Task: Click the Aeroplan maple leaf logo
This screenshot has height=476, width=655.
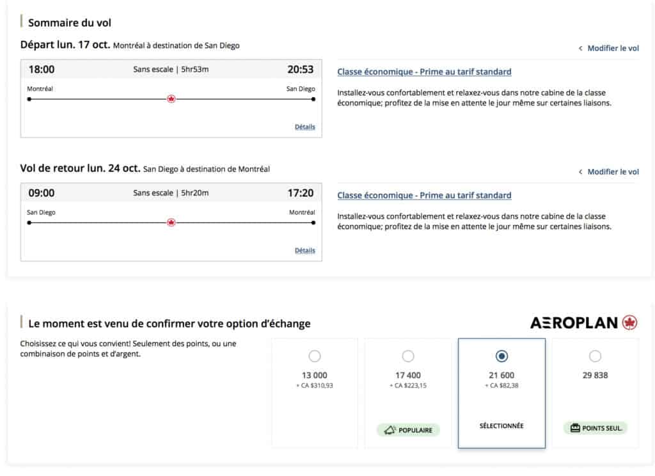Action: coord(629,322)
